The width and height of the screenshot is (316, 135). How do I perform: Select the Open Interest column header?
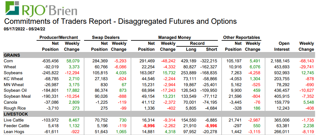click(x=281, y=46)
